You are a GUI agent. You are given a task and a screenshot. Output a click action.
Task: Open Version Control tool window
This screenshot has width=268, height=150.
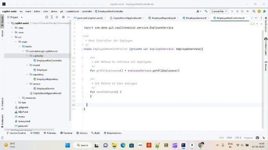16,133
